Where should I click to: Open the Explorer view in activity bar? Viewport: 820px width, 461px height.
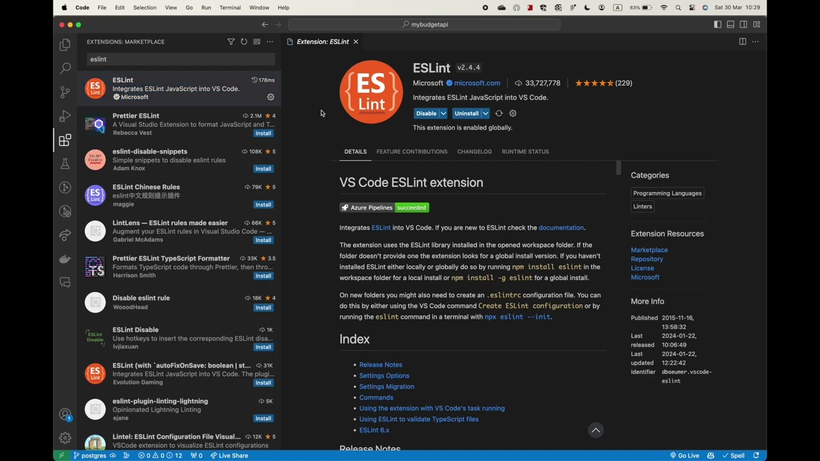coord(65,45)
